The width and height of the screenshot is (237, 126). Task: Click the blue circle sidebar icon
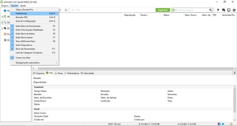pos(5,11)
